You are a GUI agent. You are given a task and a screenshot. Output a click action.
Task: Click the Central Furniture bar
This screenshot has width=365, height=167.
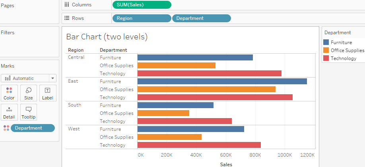pyautogui.click(x=195, y=58)
